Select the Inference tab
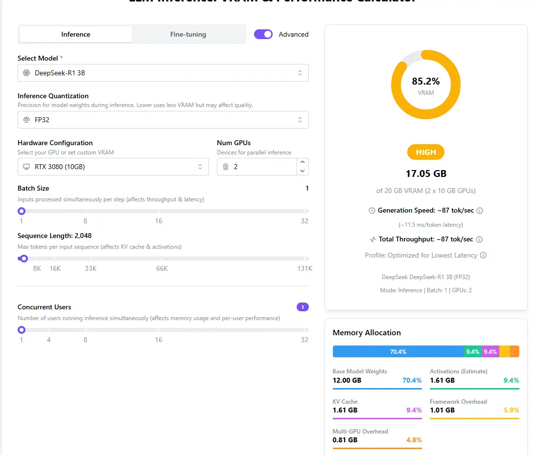537x455 pixels. coord(75,34)
